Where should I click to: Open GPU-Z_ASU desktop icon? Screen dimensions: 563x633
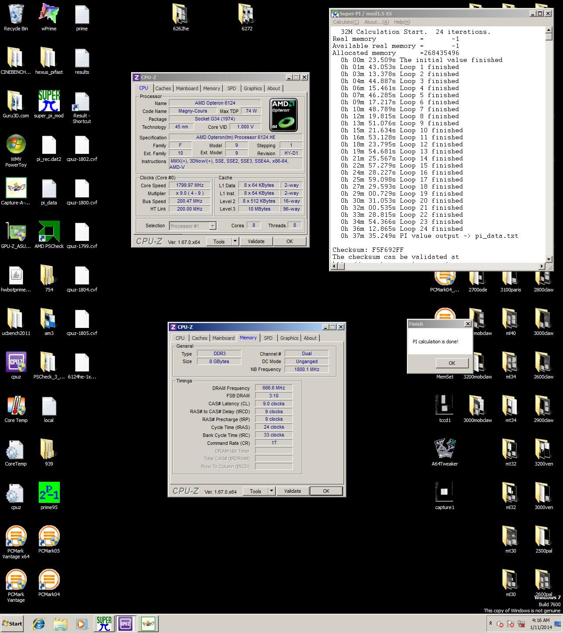click(16, 235)
